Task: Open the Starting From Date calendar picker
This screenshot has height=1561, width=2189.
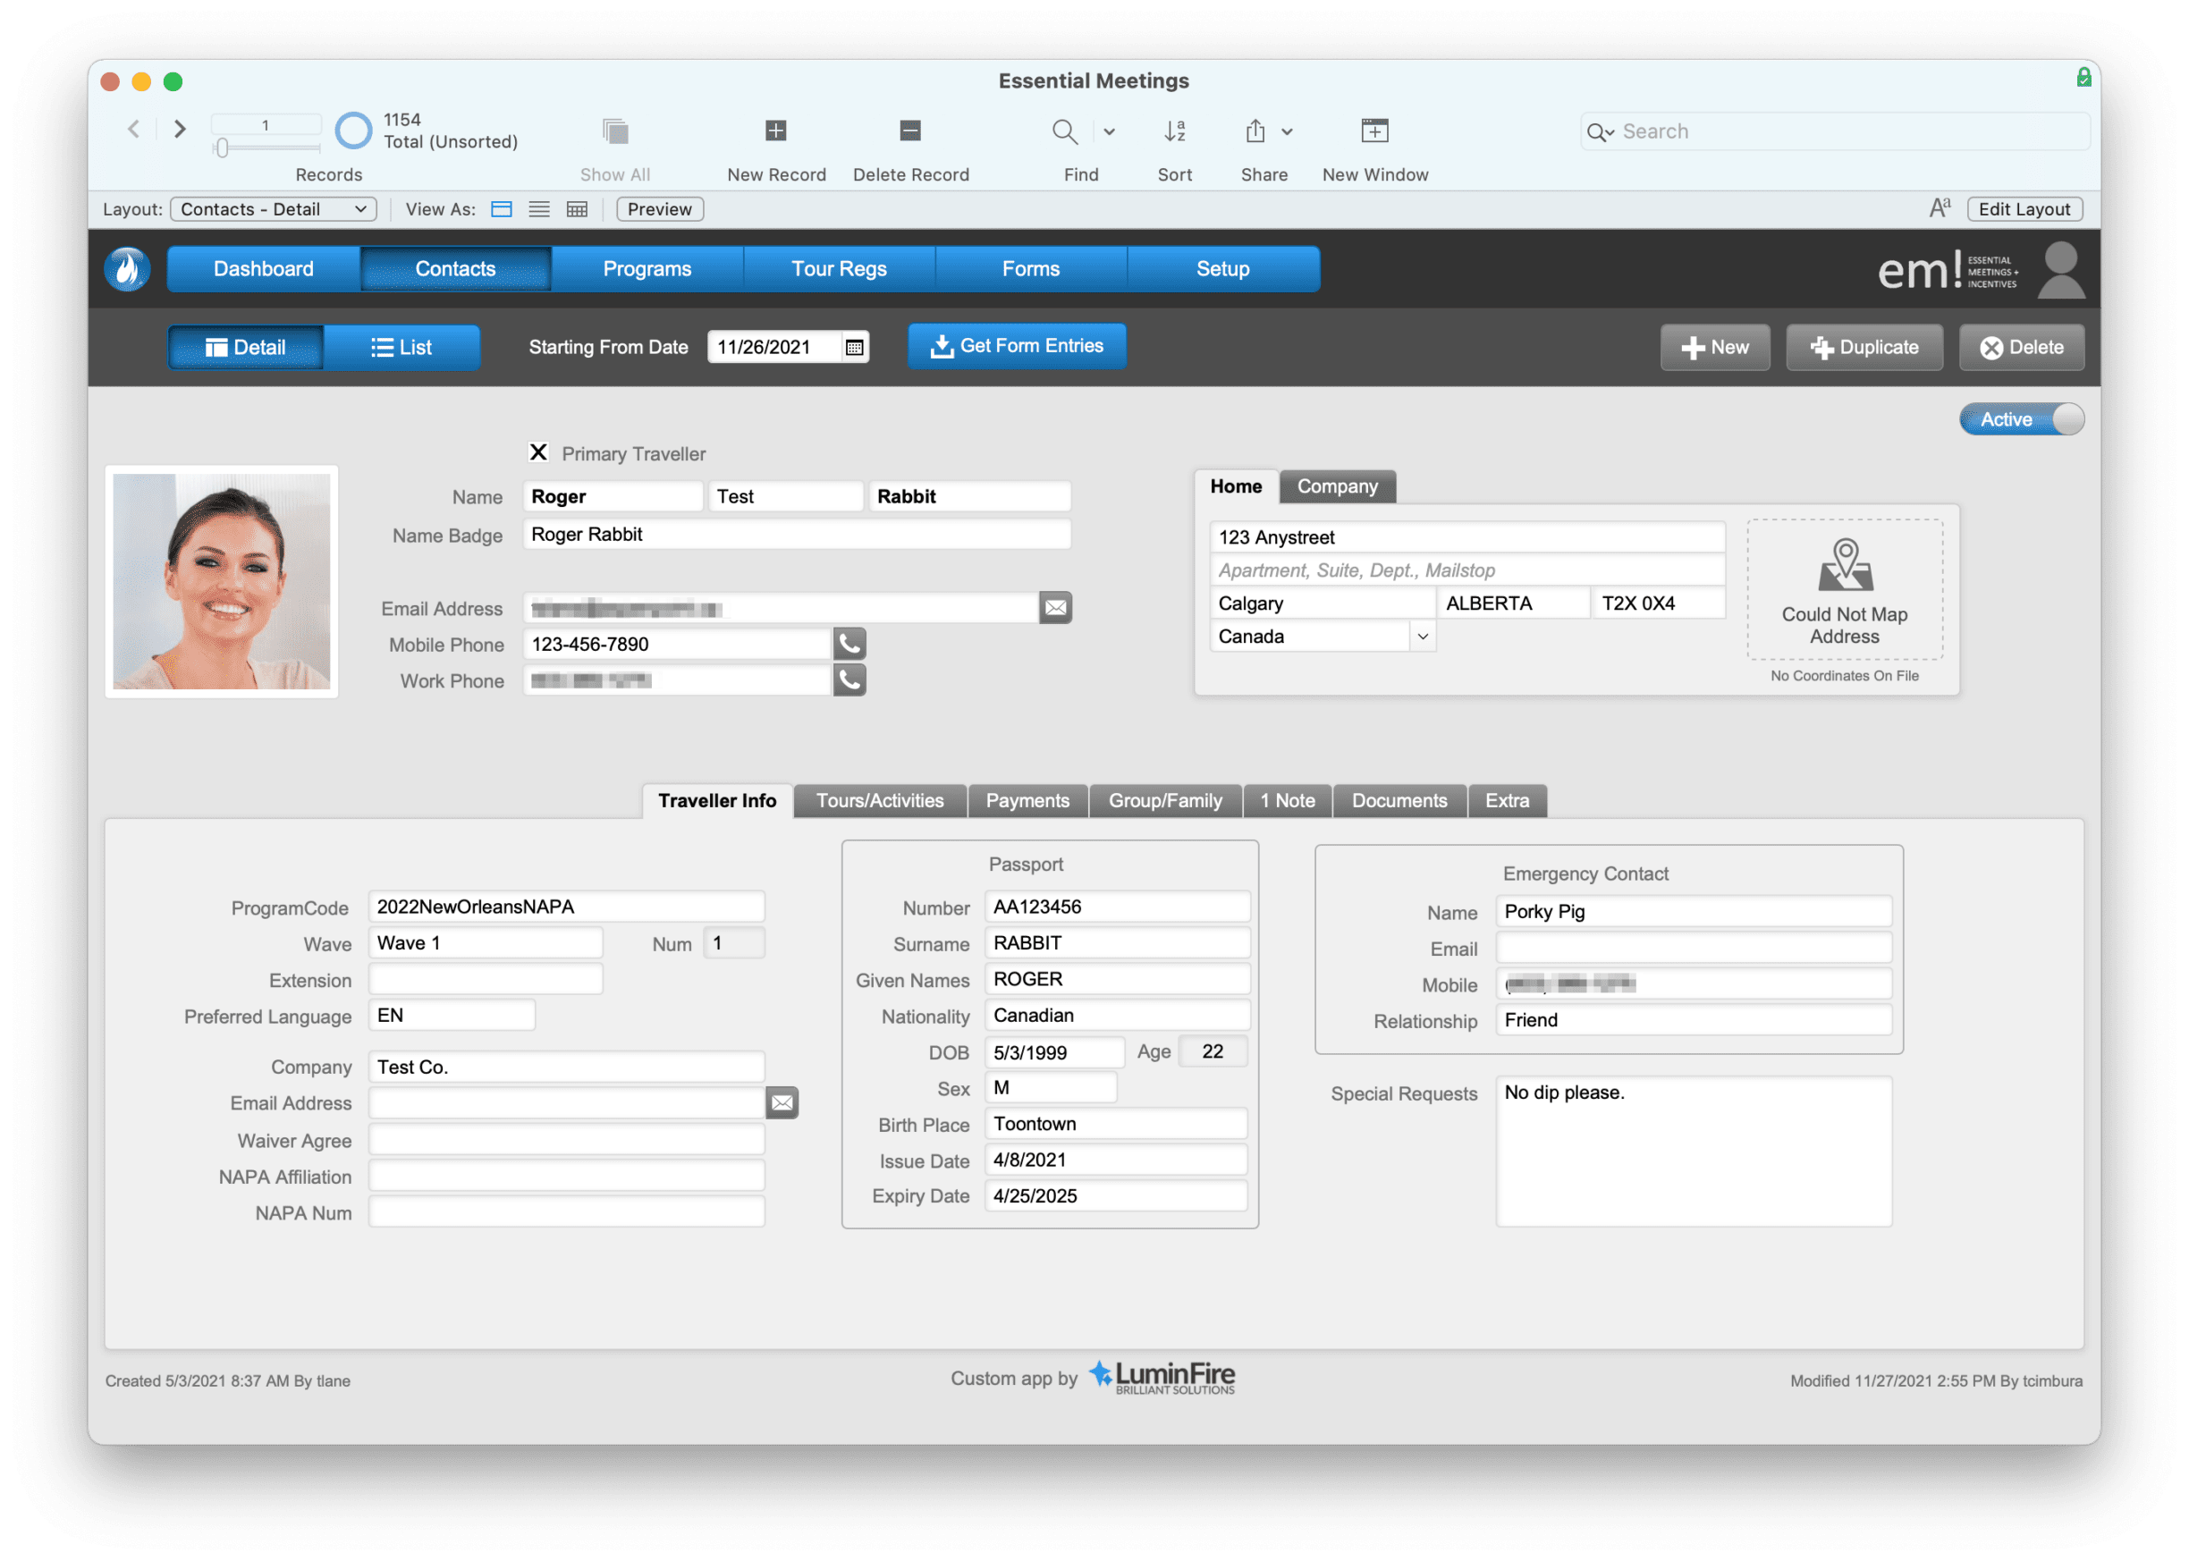Action: coord(854,347)
